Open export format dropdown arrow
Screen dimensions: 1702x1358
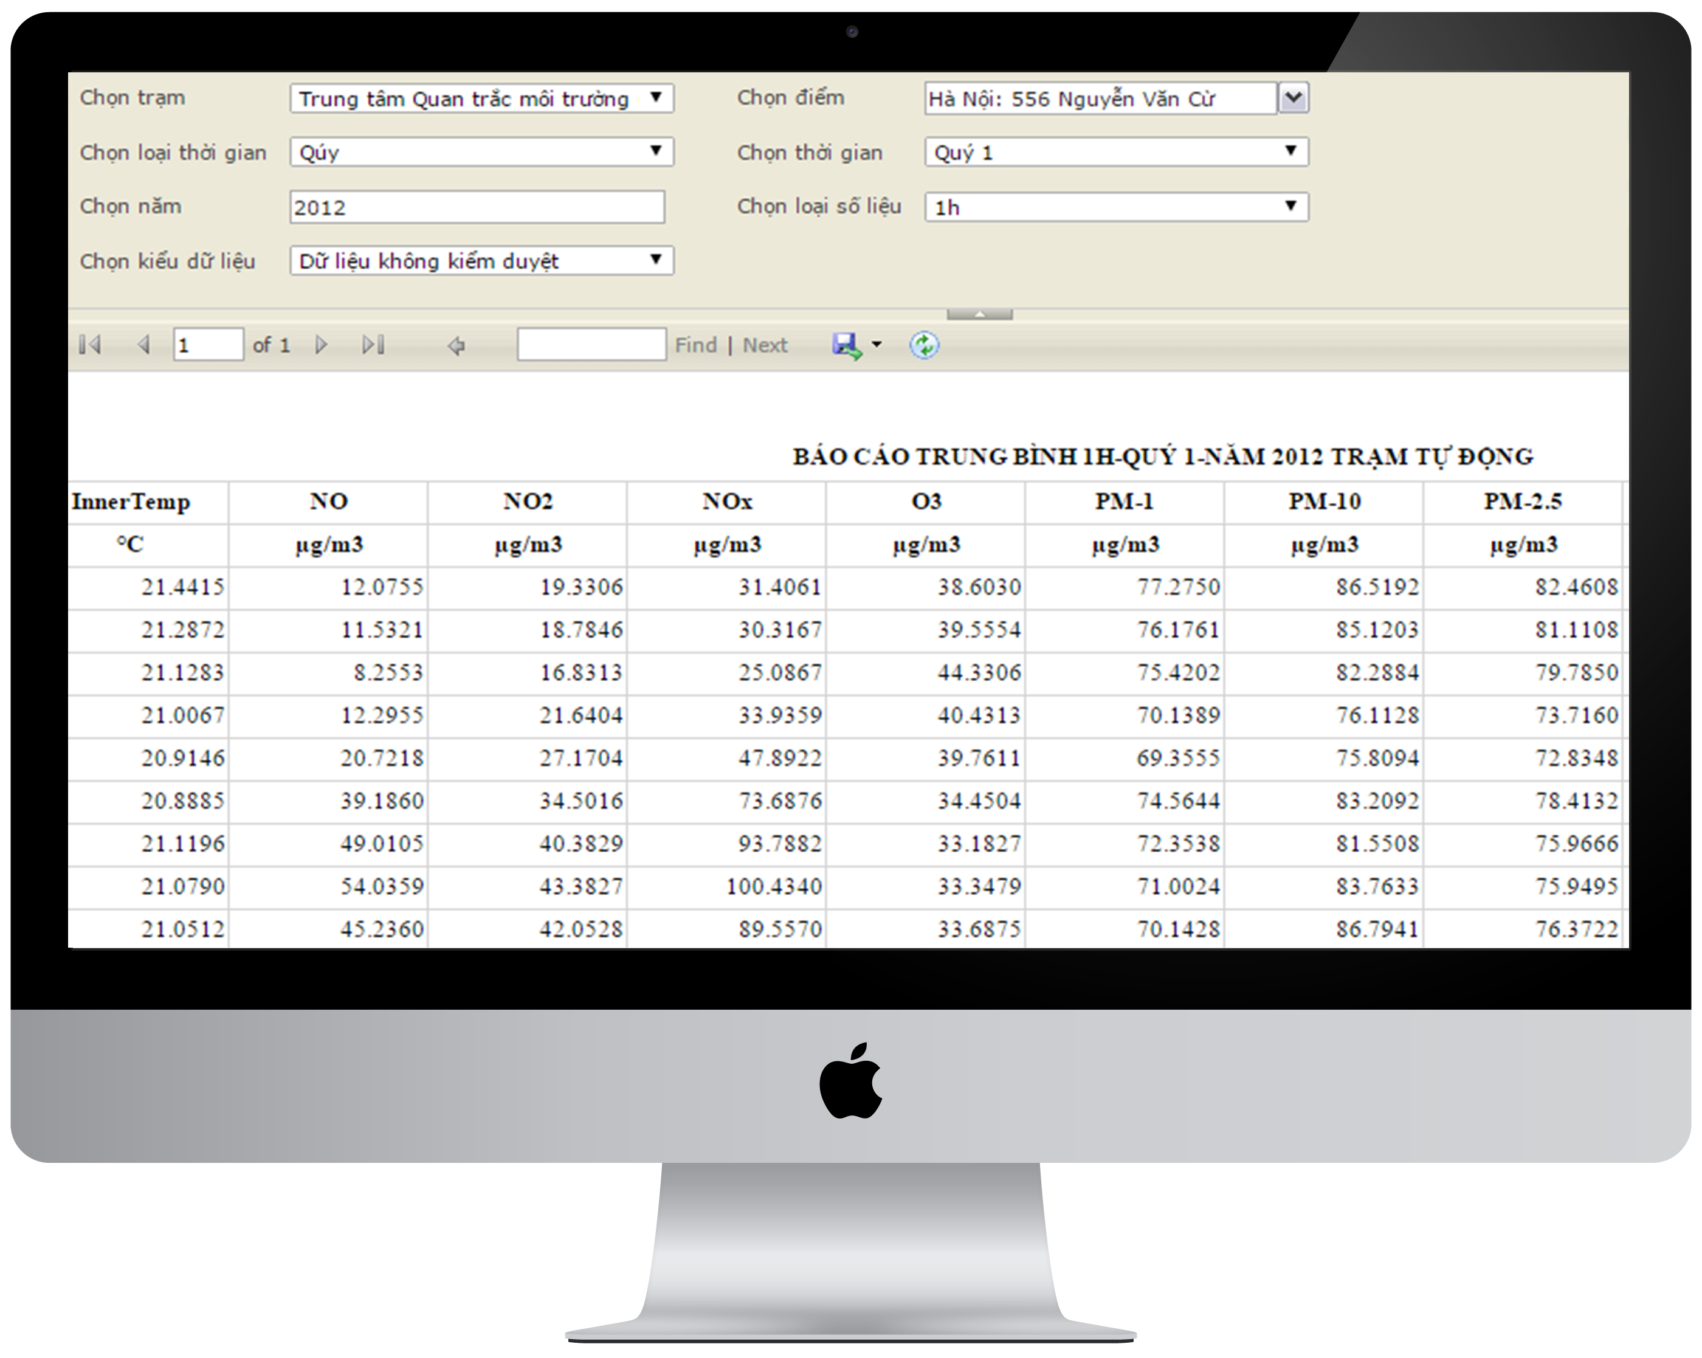pyautogui.click(x=877, y=345)
